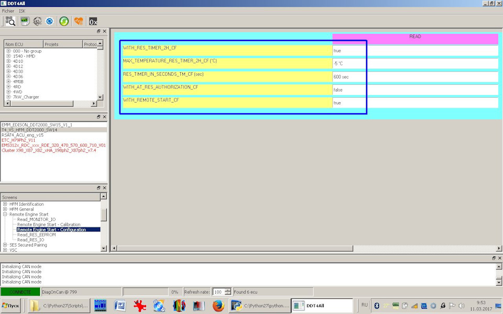Click the Projets column header
The image size is (503, 314).
63,44
